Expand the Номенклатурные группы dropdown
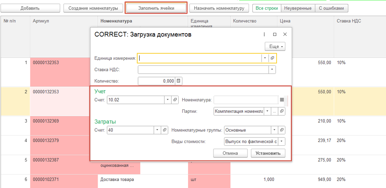Screen dimensions: 386x188 pos(274,130)
